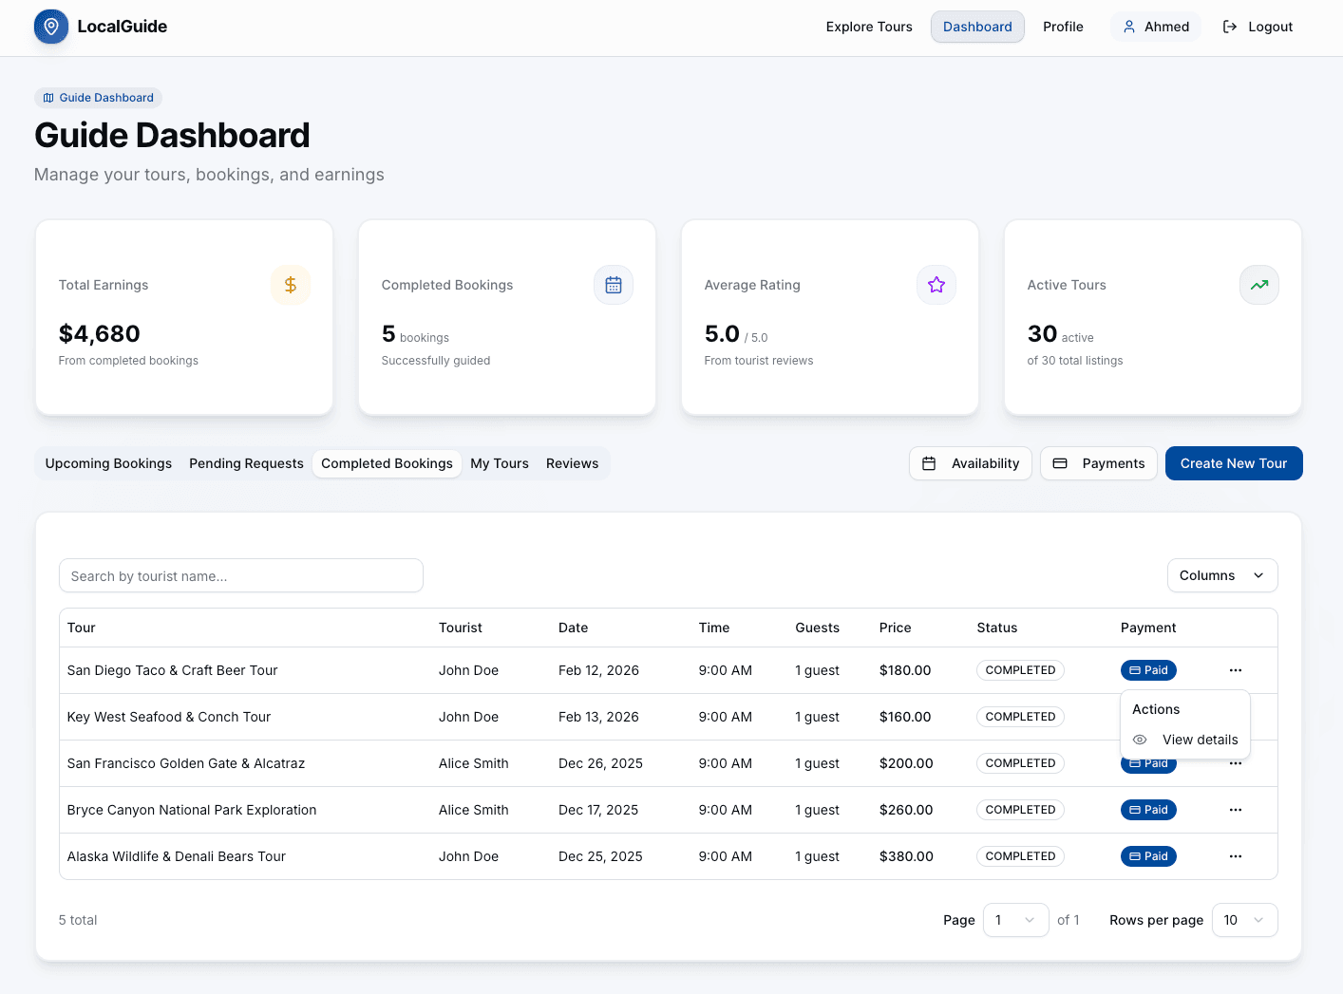Viewport: 1343px width, 994px height.
Task: Click the tourist name search field
Action: pos(241,575)
